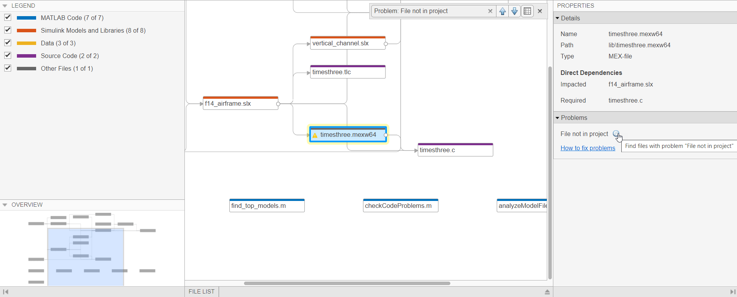Click the Other Files (1 of 1) label
Image resolution: width=737 pixels, height=297 pixels.
point(67,68)
